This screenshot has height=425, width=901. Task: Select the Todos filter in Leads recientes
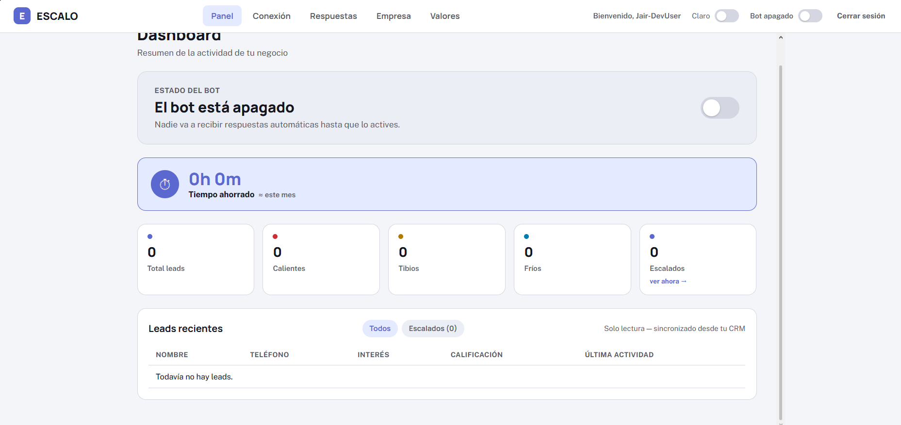click(380, 329)
